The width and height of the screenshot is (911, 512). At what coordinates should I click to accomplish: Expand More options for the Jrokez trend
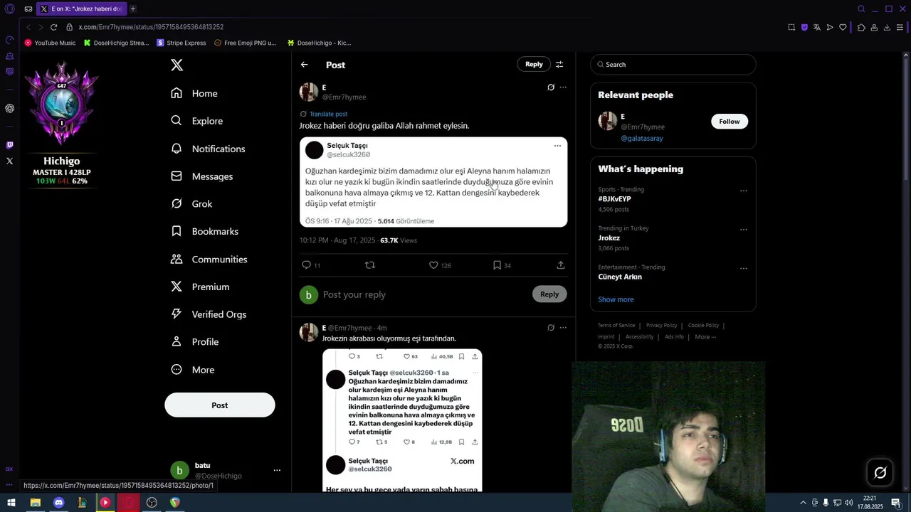click(744, 230)
